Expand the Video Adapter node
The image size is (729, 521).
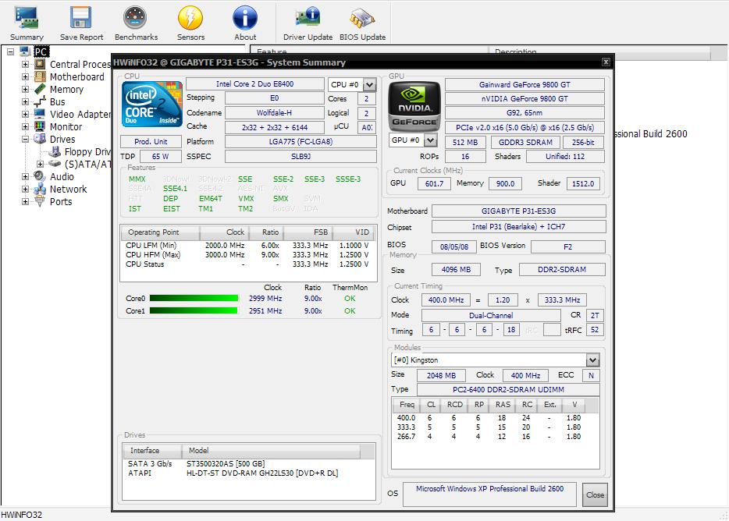point(25,114)
